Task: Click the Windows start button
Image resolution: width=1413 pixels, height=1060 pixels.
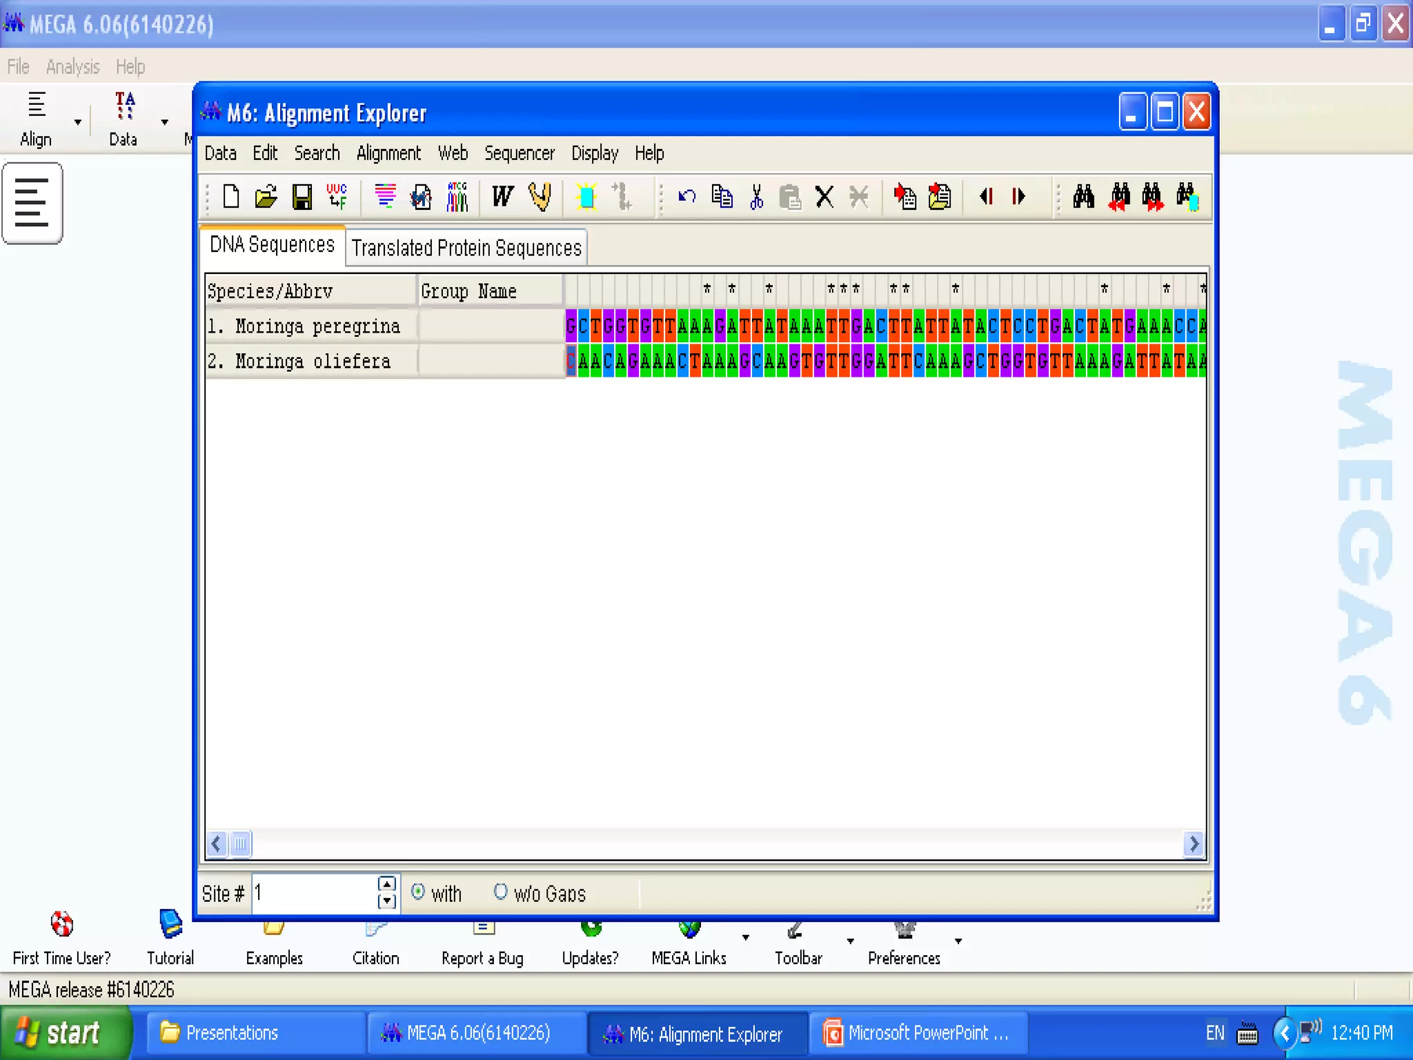Action: pos(65,1032)
